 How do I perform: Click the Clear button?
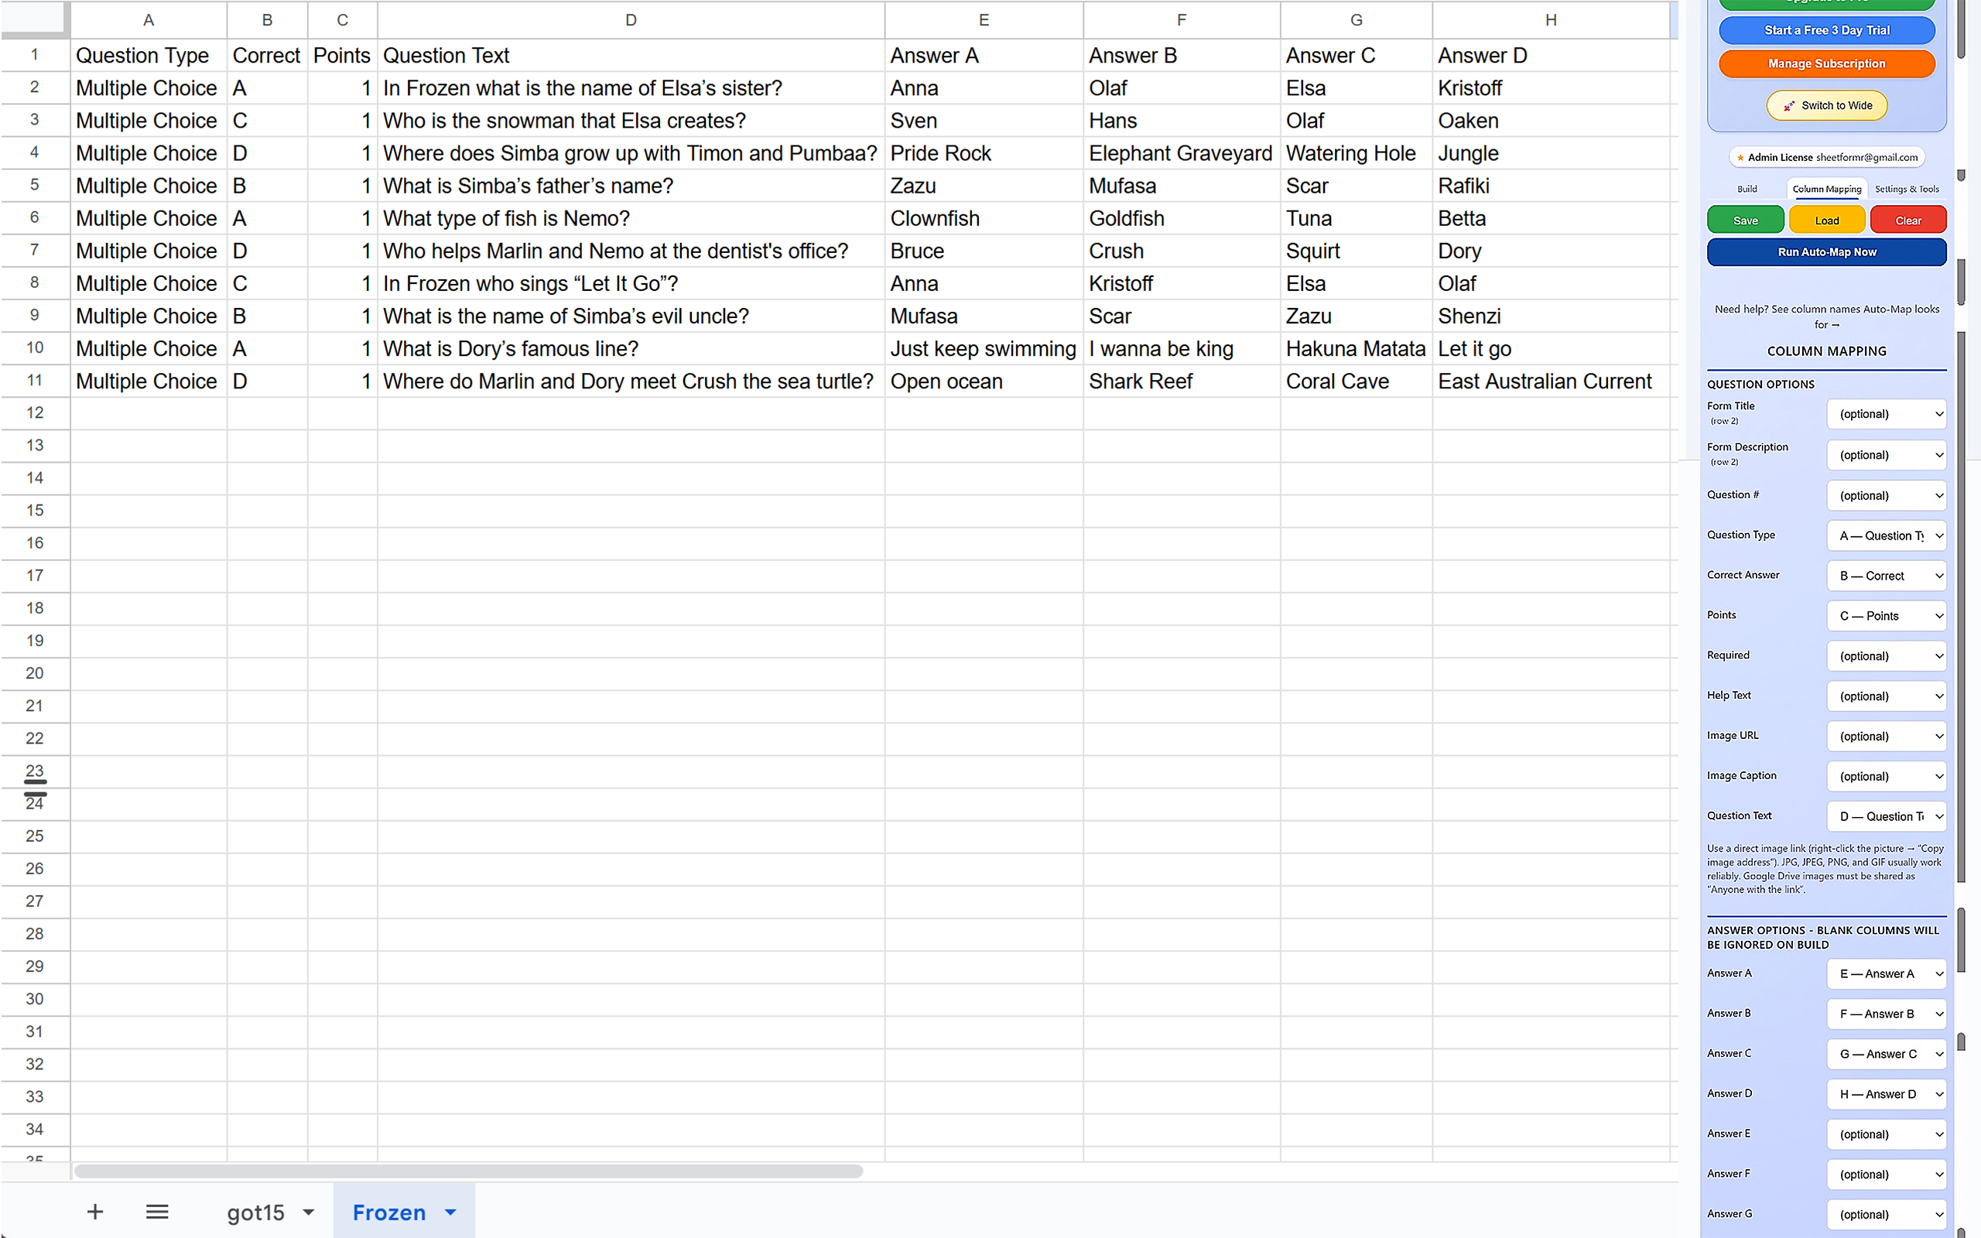tap(1908, 220)
